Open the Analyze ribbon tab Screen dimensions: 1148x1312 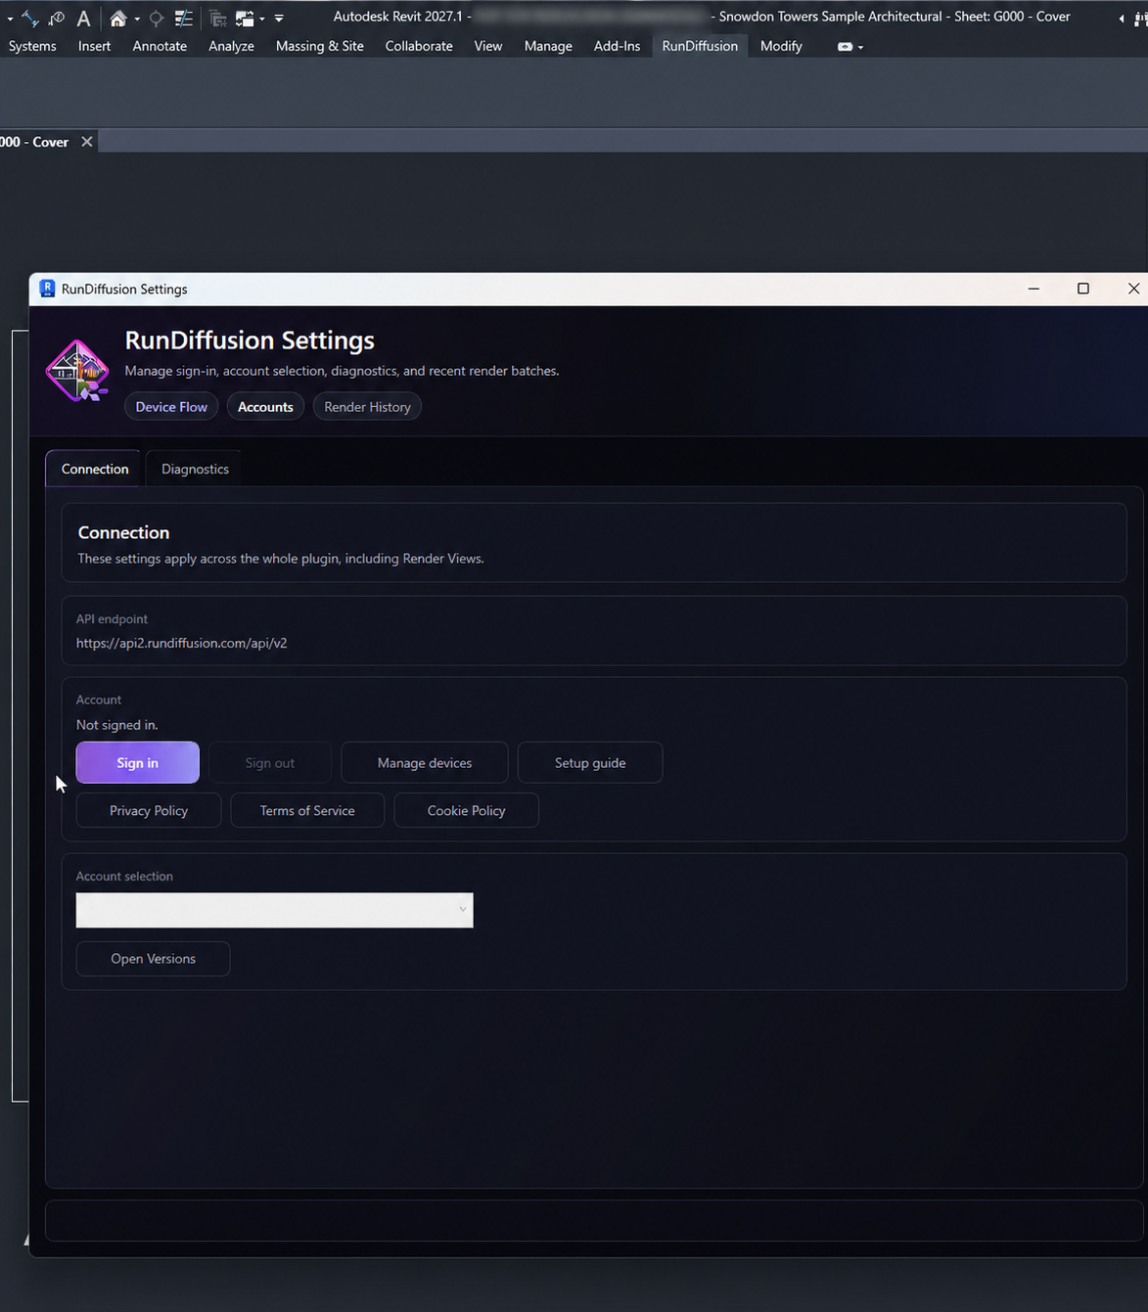pyautogui.click(x=231, y=46)
